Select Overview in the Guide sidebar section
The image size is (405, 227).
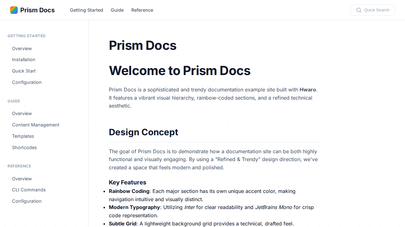point(22,113)
